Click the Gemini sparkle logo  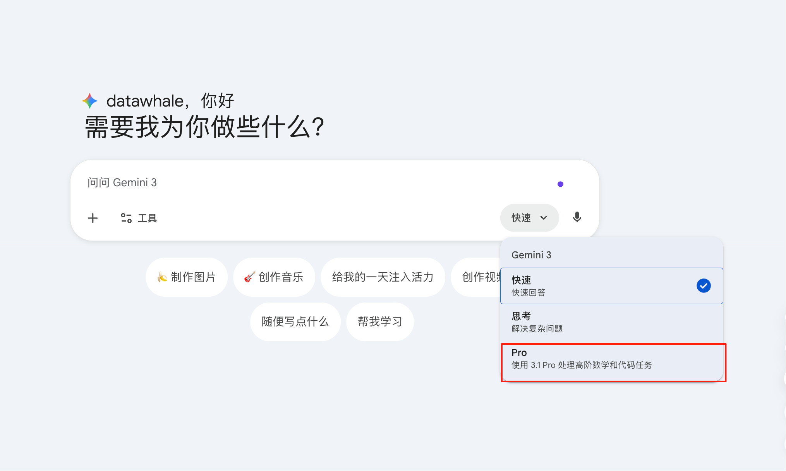point(89,100)
